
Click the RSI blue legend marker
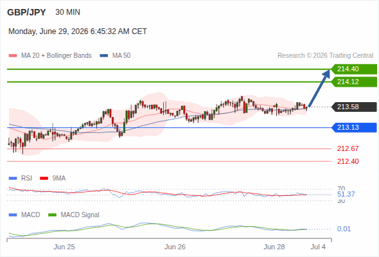(x=13, y=179)
